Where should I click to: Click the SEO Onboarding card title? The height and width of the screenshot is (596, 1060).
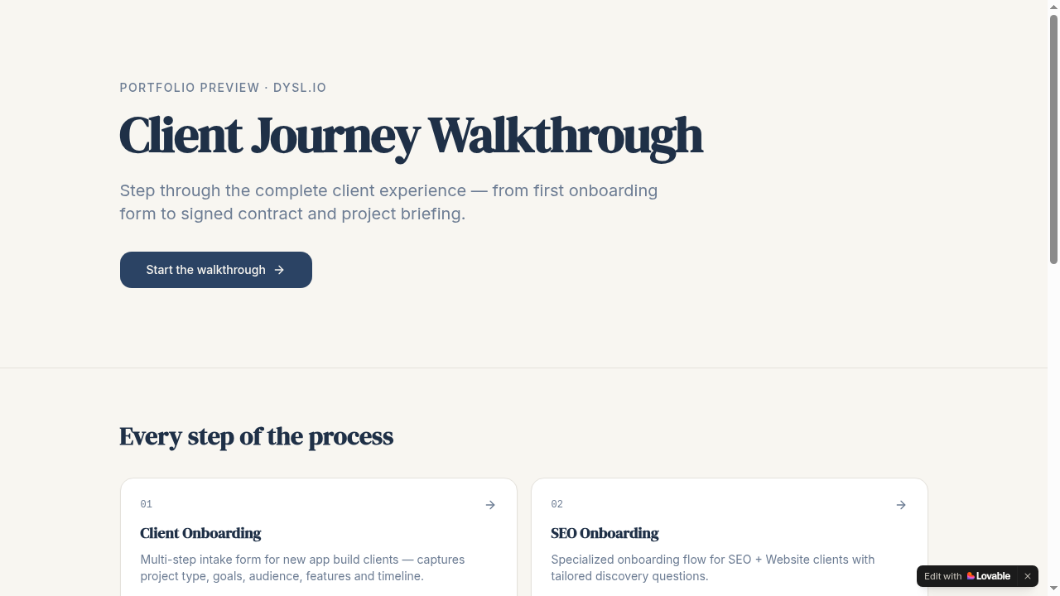point(605,534)
